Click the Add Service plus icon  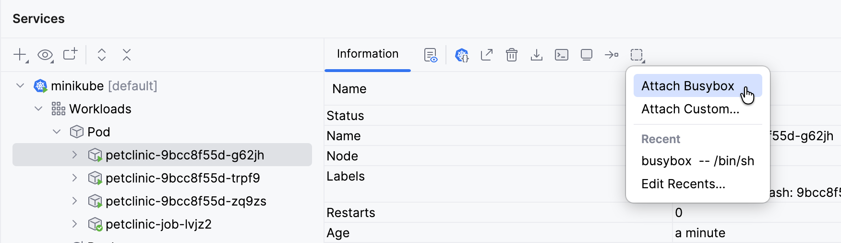pos(20,55)
